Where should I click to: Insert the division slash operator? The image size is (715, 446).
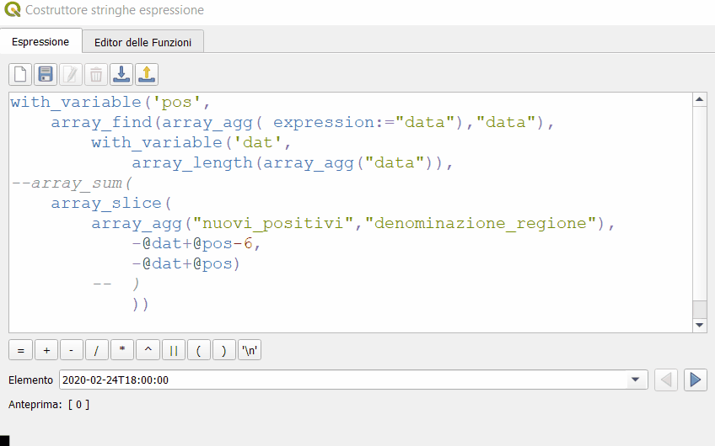(x=96, y=351)
